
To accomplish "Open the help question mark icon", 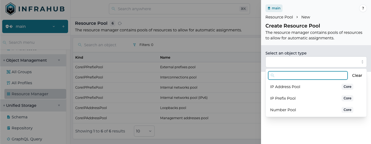I will [363, 9].
